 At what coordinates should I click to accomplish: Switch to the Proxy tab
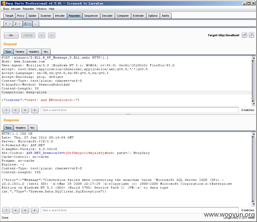21,16
